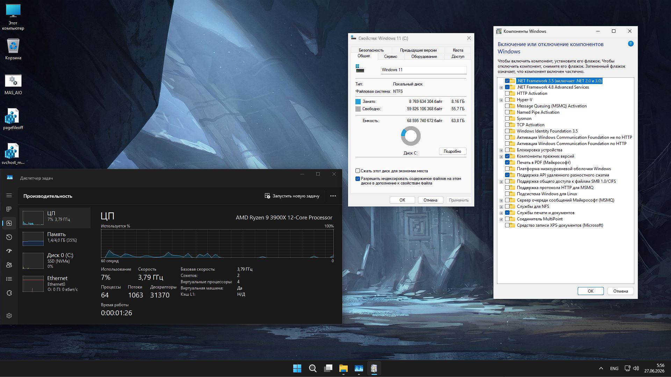Click Подробно button in disk properties
Image resolution: width=671 pixels, height=377 pixels.
coord(453,151)
